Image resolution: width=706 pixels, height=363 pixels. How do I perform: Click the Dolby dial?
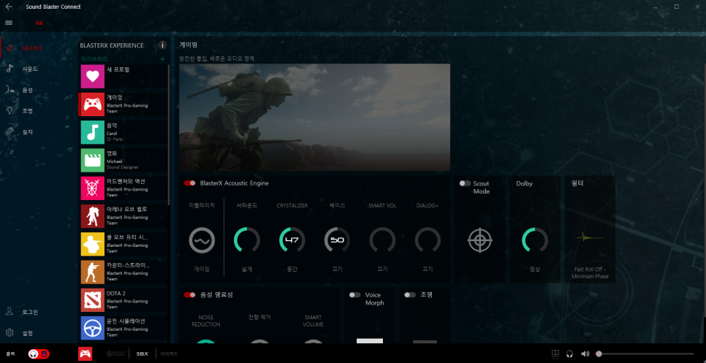coord(535,240)
